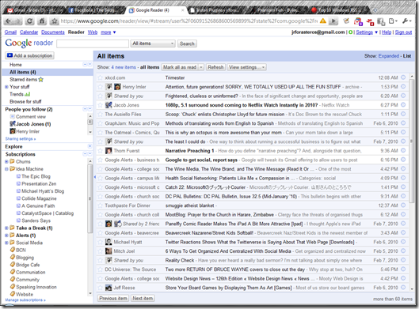Click the Gmail checker extension icon

coord(358,21)
